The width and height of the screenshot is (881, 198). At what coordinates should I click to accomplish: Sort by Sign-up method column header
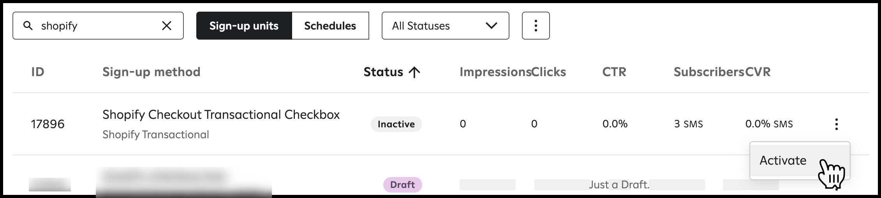(x=151, y=72)
